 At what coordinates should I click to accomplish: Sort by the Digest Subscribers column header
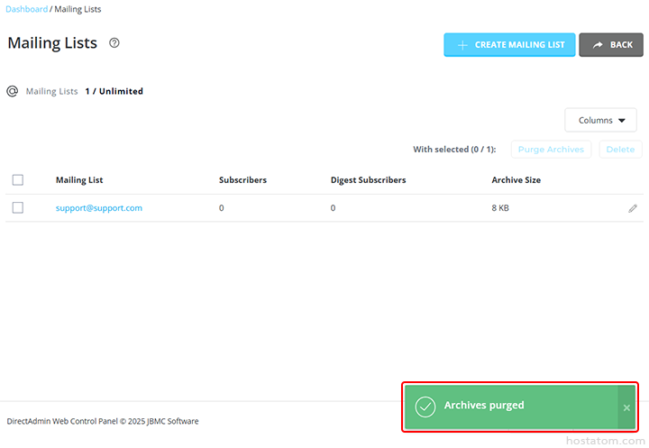coord(368,180)
